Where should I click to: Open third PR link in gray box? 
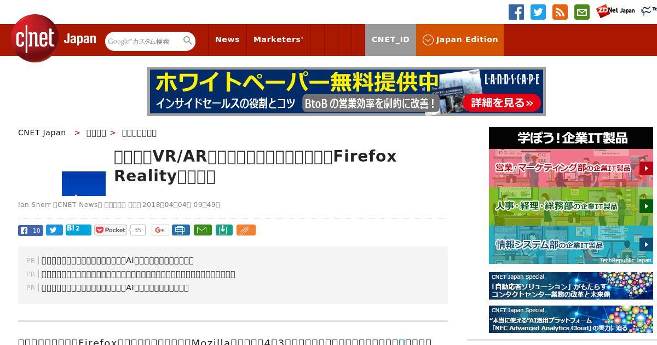115,288
